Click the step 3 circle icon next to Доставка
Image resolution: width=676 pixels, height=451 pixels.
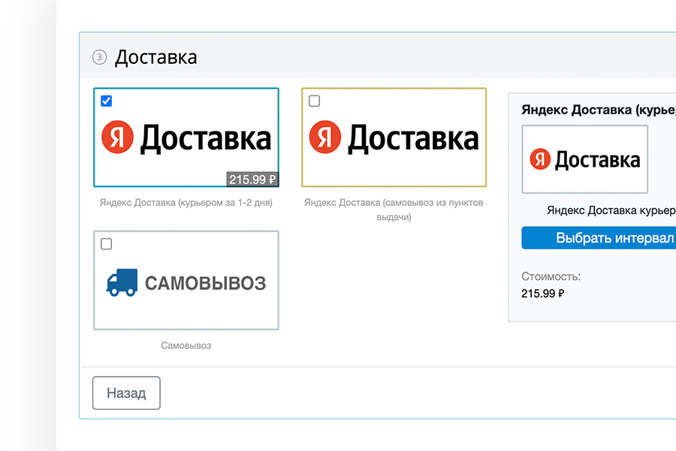point(98,56)
